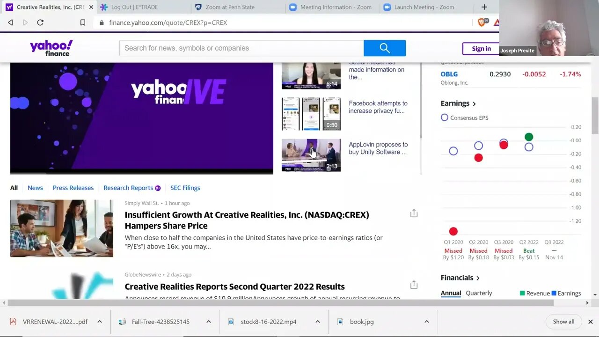Select Press Releases filter tab
Viewport: 599px width, 337px height.
coord(73,188)
